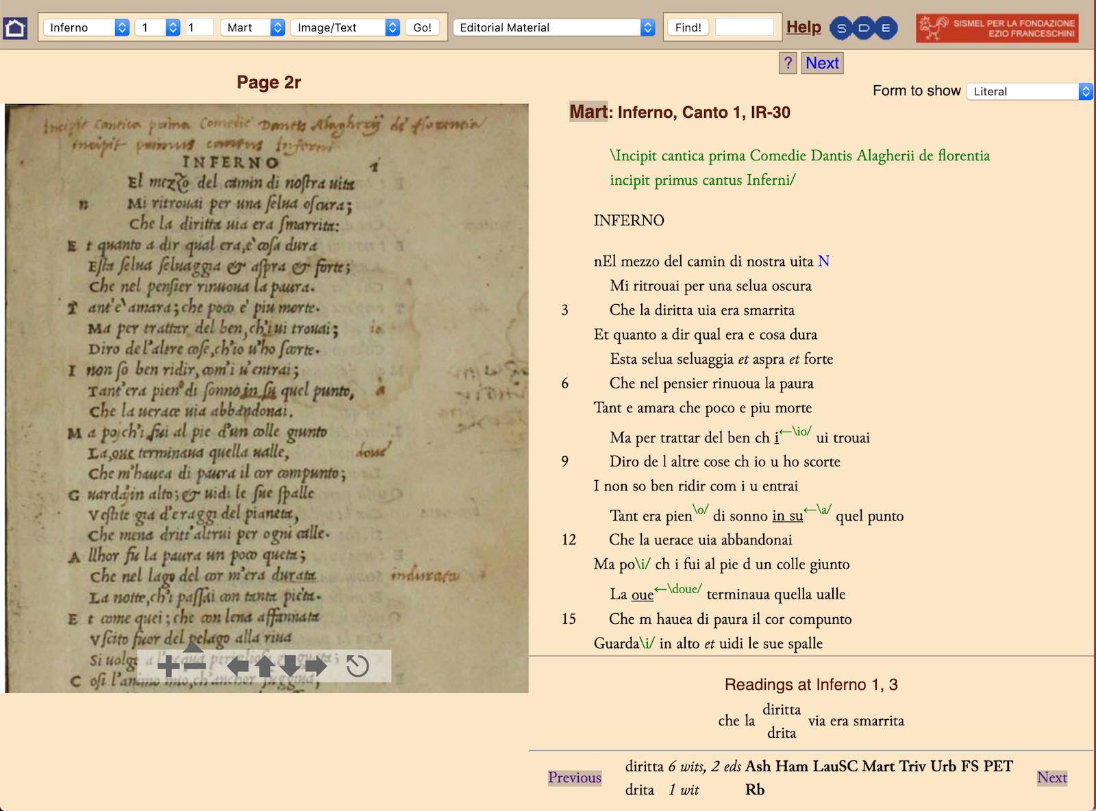Click the underlined 'in su' text
Viewport: 1096px width, 811px height.
tap(788, 516)
